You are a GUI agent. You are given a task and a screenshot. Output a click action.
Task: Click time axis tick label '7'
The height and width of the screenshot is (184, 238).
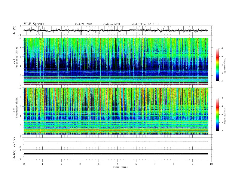(155, 164)
